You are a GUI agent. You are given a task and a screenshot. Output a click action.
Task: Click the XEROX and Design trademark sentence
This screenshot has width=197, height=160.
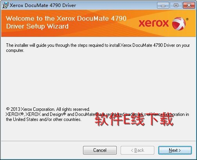click(98, 114)
